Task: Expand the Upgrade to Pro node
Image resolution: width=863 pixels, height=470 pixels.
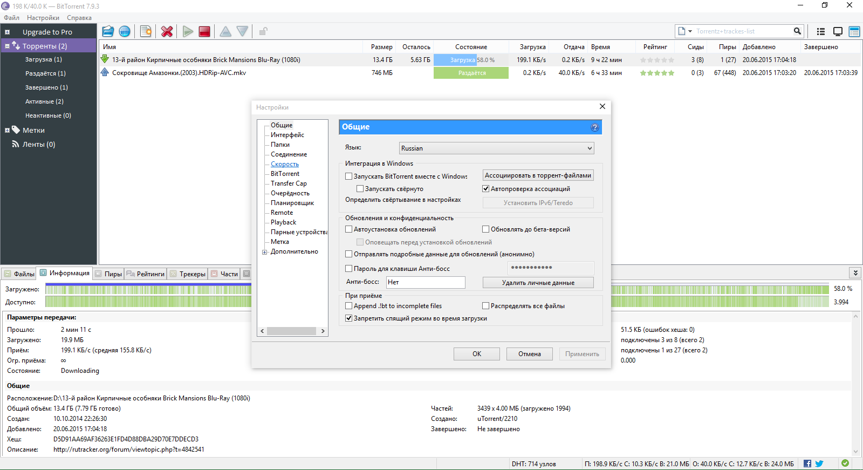Action: click(x=7, y=32)
